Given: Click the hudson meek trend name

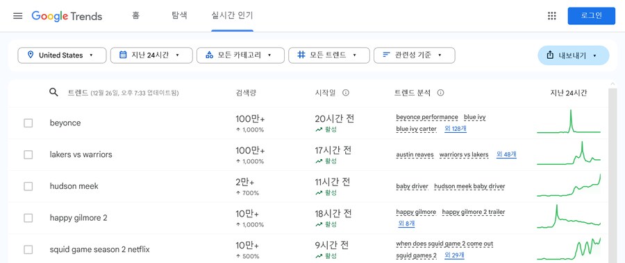Looking at the screenshot, I should click(x=74, y=186).
